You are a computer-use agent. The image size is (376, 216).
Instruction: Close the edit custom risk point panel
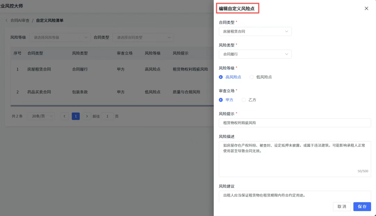(366, 8)
